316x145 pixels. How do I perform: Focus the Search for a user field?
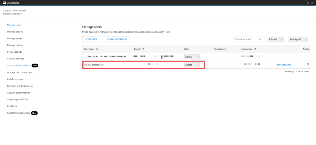250,39
